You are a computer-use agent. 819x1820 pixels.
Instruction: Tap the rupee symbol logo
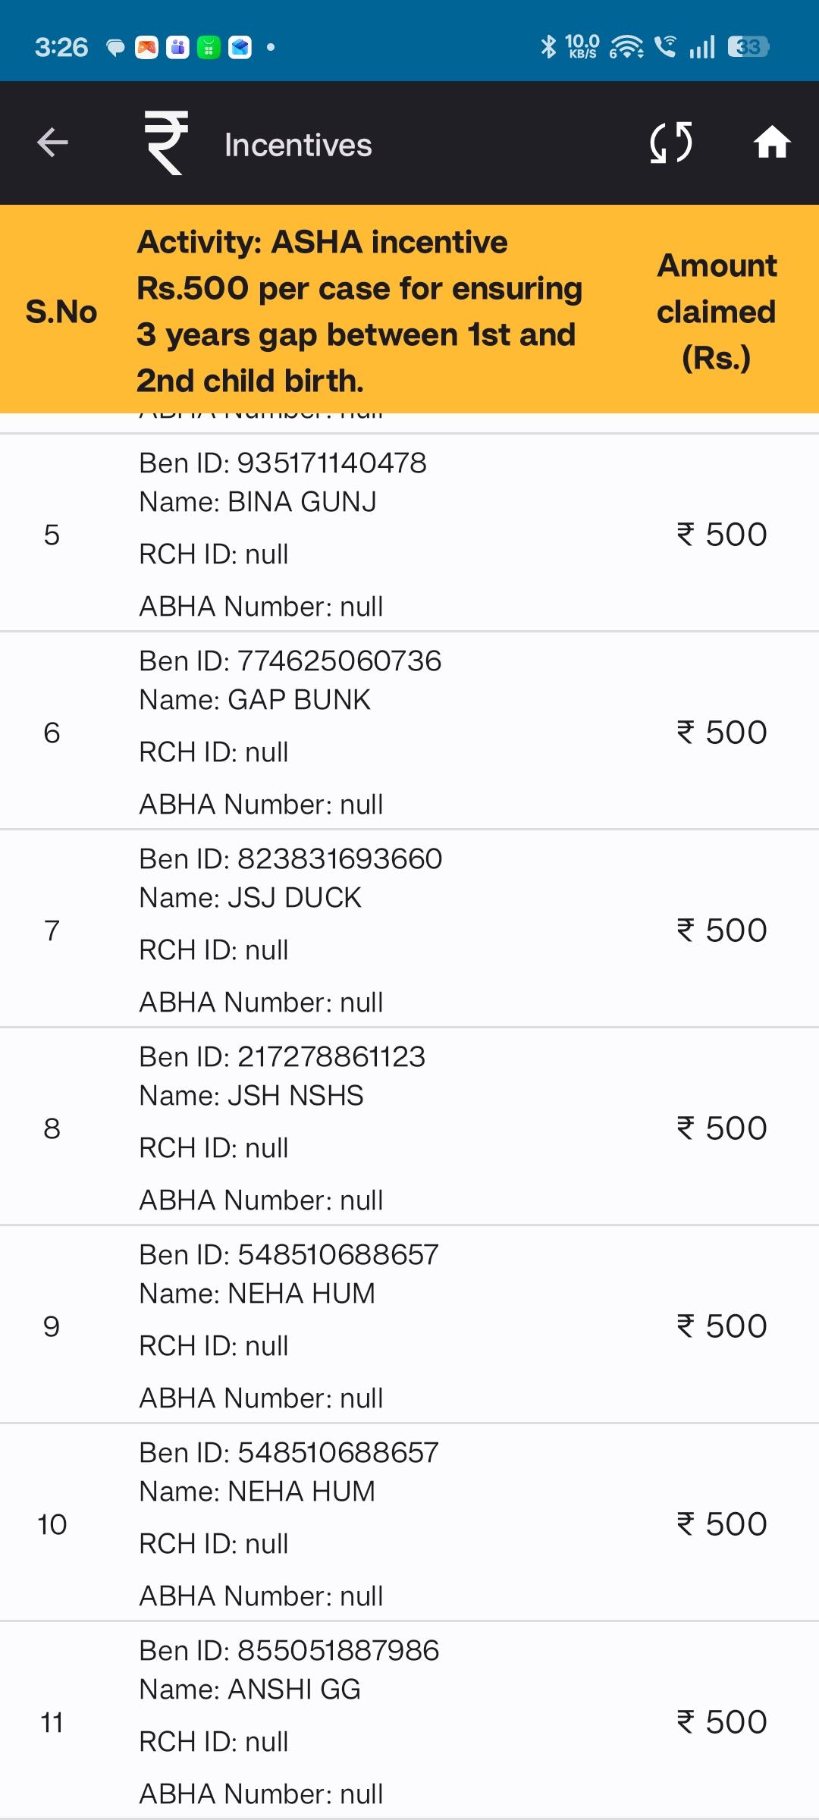[166, 143]
